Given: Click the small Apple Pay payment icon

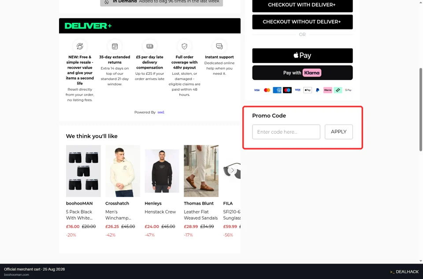Looking at the screenshot, I should [x=308, y=90].
